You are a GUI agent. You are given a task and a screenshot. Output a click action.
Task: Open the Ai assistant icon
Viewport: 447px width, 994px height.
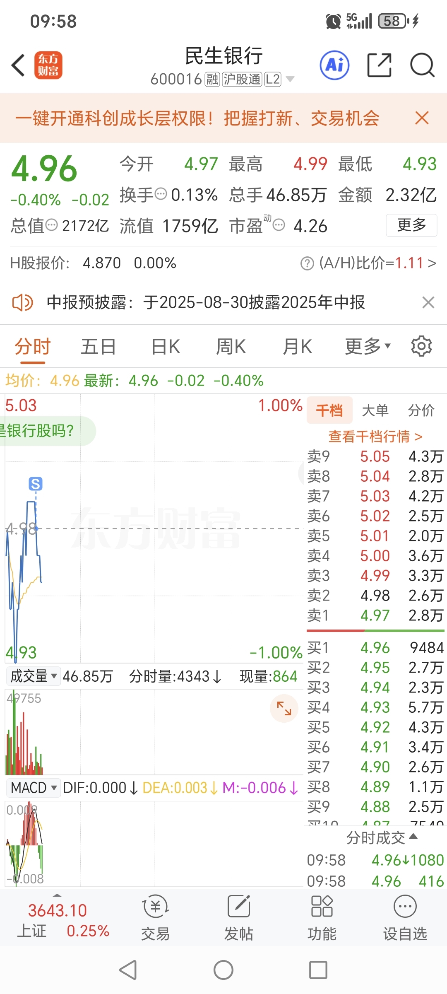[x=334, y=65]
